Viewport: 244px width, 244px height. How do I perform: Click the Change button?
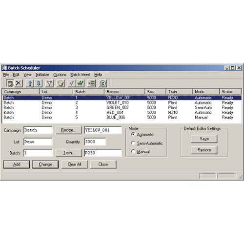[x=45, y=164]
